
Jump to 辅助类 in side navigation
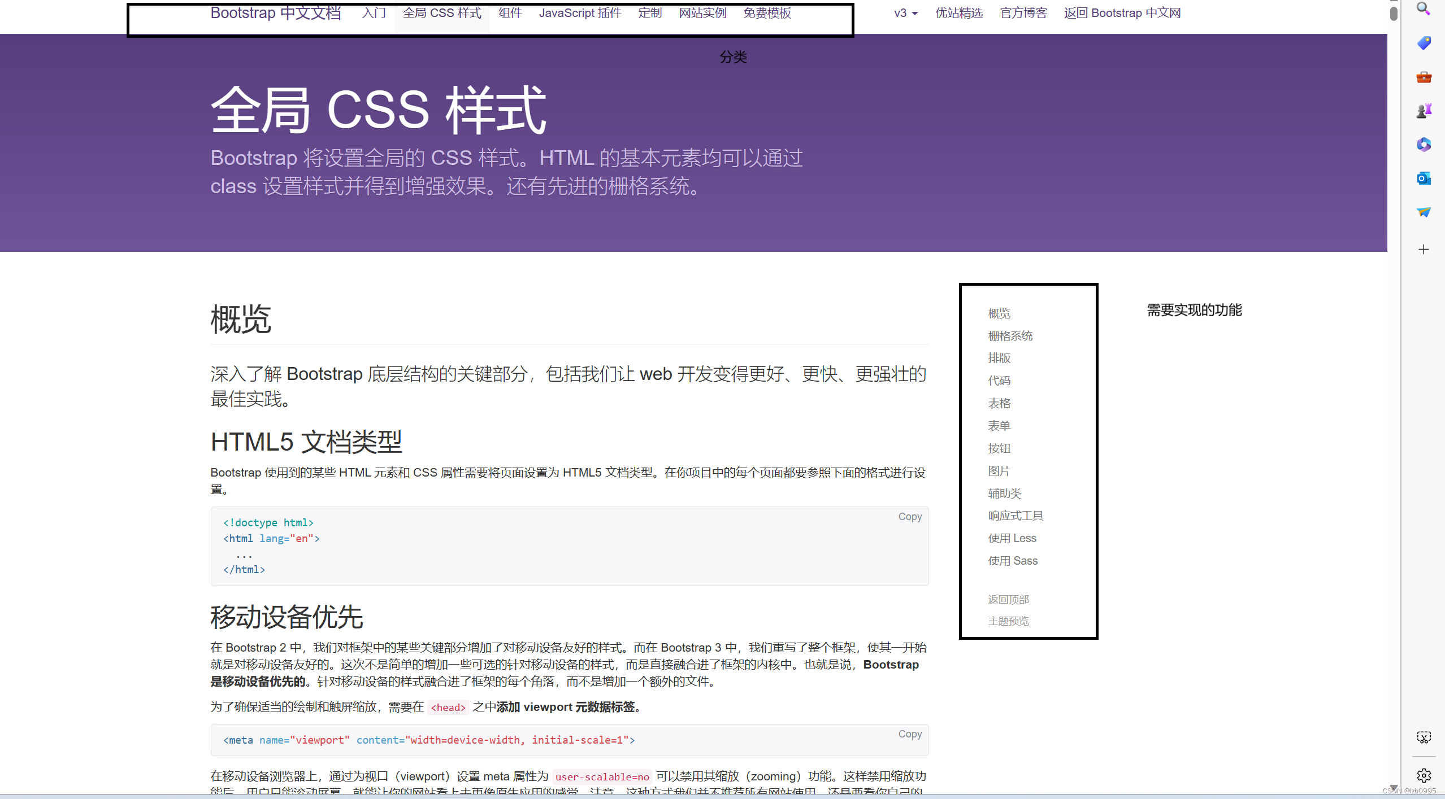pyautogui.click(x=1005, y=494)
